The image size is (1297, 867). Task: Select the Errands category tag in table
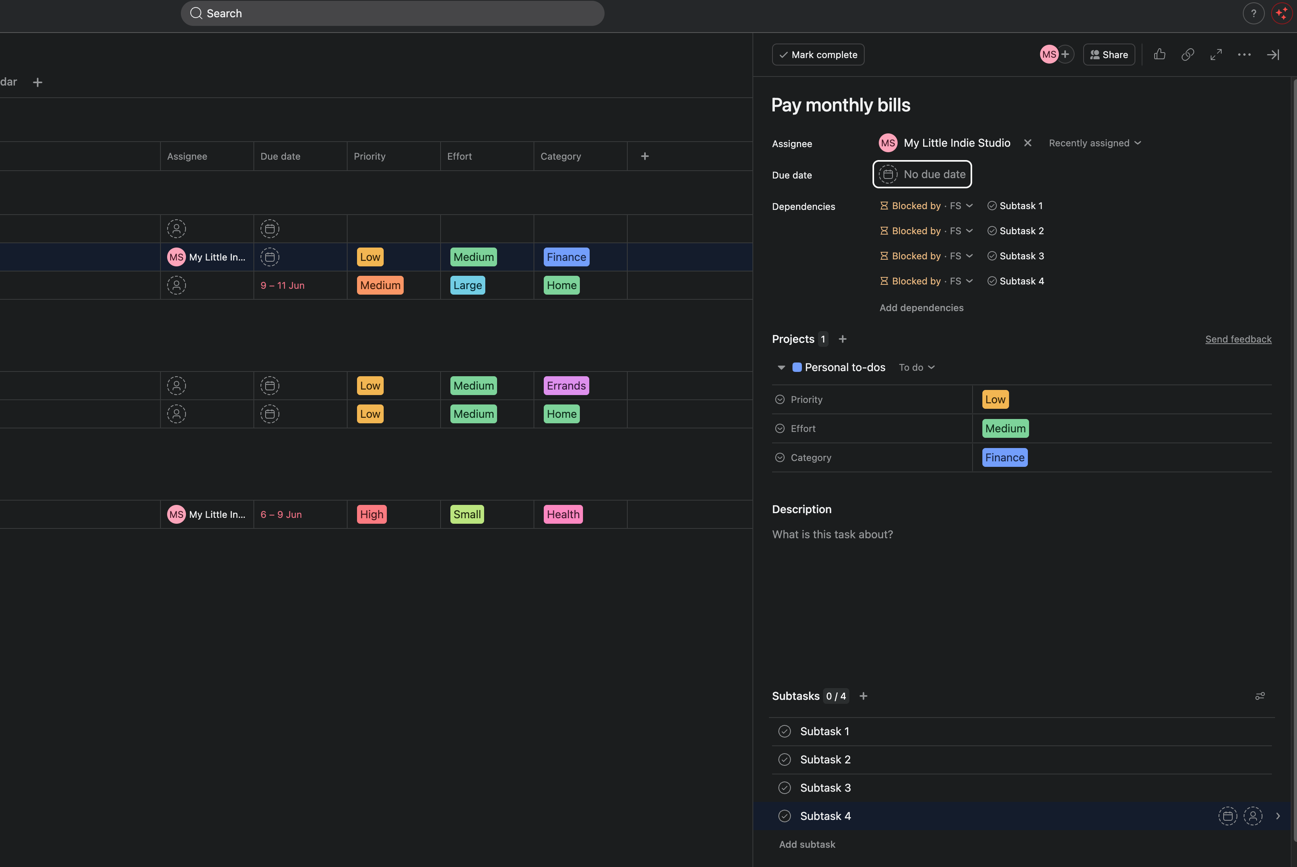(x=566, y=385)
